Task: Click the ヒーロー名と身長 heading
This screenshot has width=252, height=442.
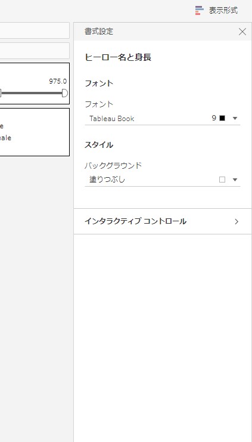Action: pos(118,57)
